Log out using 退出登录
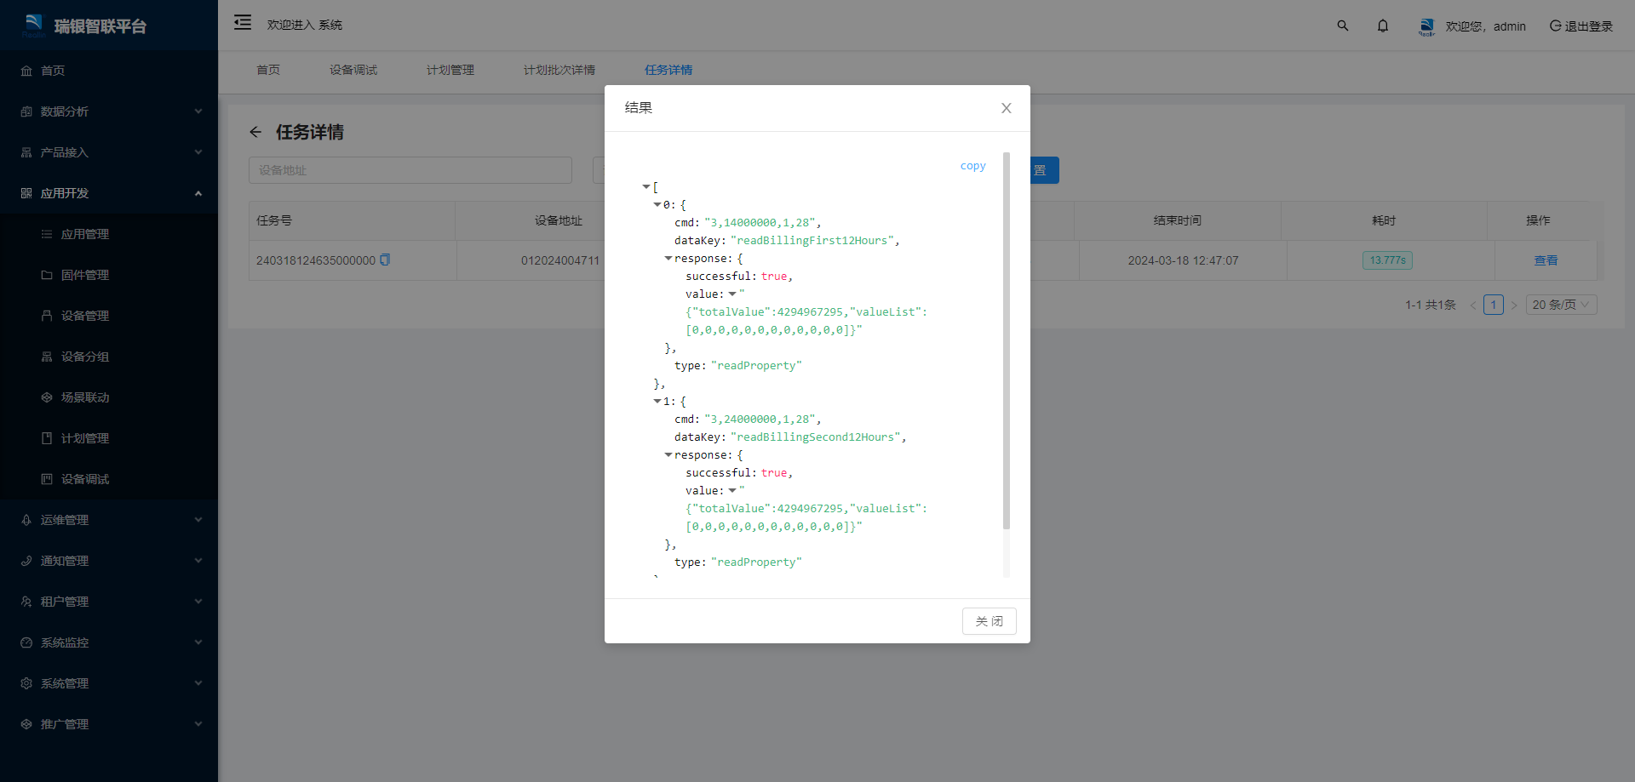 pos(1581,26)
